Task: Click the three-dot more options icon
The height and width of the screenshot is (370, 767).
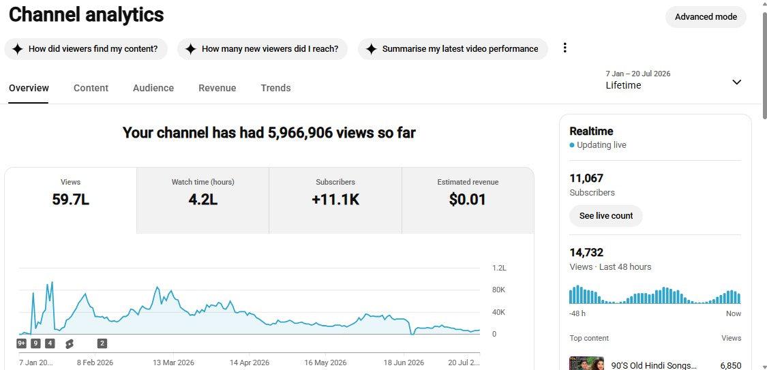Action: tap(565, 48)
